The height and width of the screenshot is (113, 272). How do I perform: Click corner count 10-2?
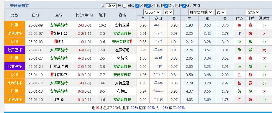click(102, 25)
